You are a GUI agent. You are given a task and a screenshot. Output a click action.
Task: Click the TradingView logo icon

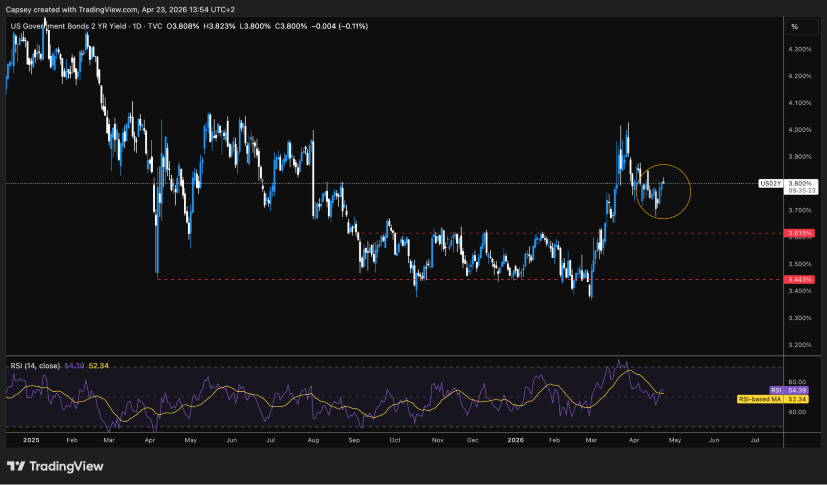coord(16,466)
